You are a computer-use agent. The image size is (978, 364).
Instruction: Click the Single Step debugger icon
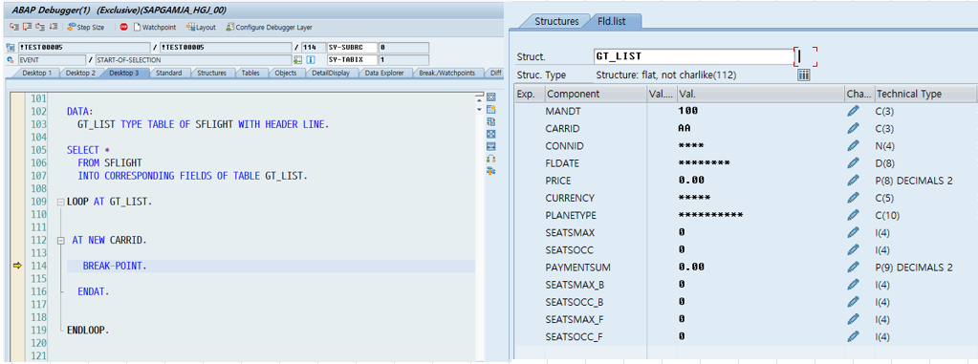click(x=13, y=28)
